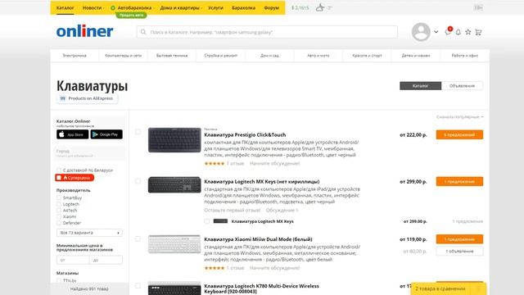Screen dimensions: 524x295
Task: View offers for Prestigio Click&Touch
Action: pyautogui.click(x=459, y=134)
